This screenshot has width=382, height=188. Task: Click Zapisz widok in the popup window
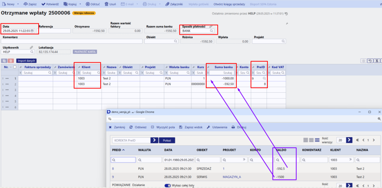click(x=191, y=127)
